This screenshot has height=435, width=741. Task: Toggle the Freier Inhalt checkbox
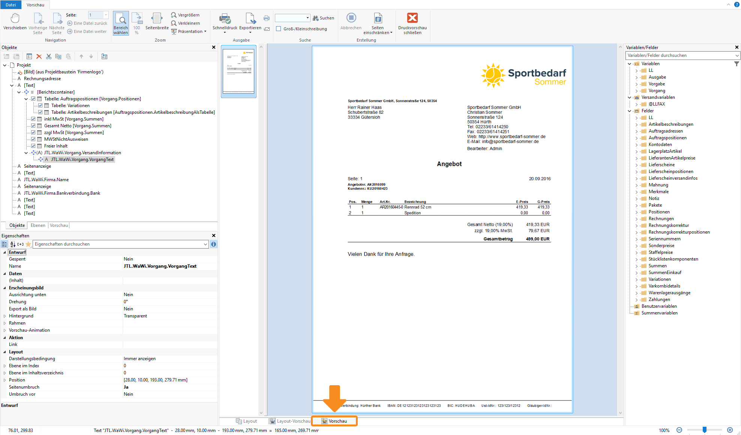[x=33, y=146]
